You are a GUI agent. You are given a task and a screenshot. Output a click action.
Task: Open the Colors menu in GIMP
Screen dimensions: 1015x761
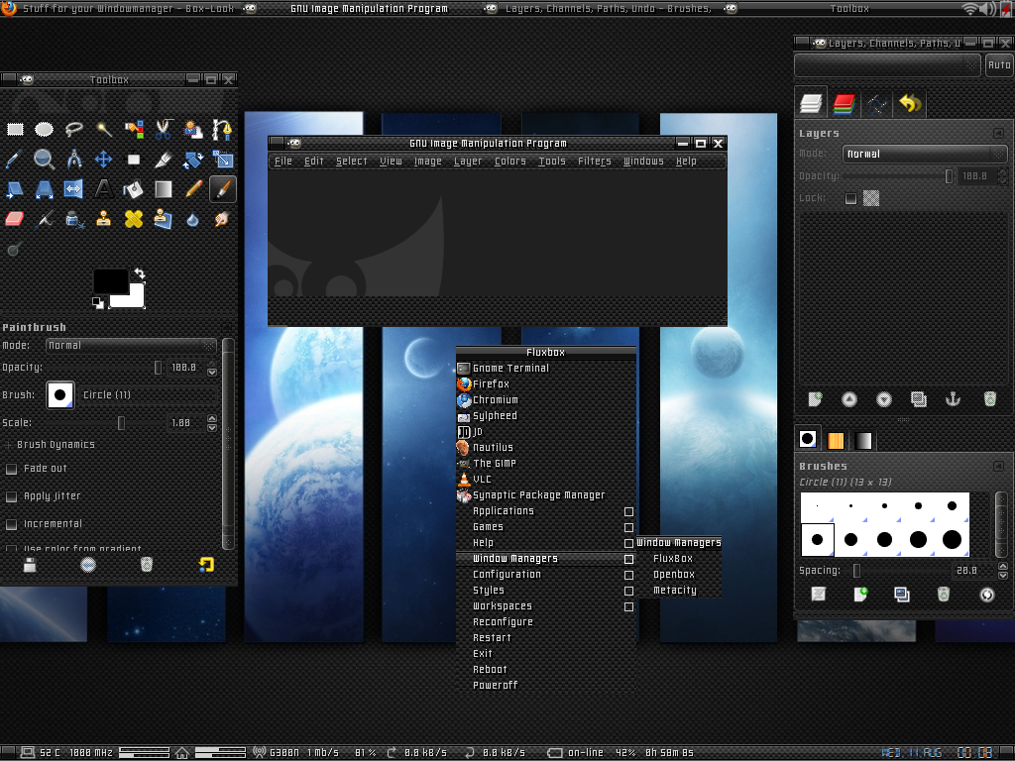[x=510, y=162]
